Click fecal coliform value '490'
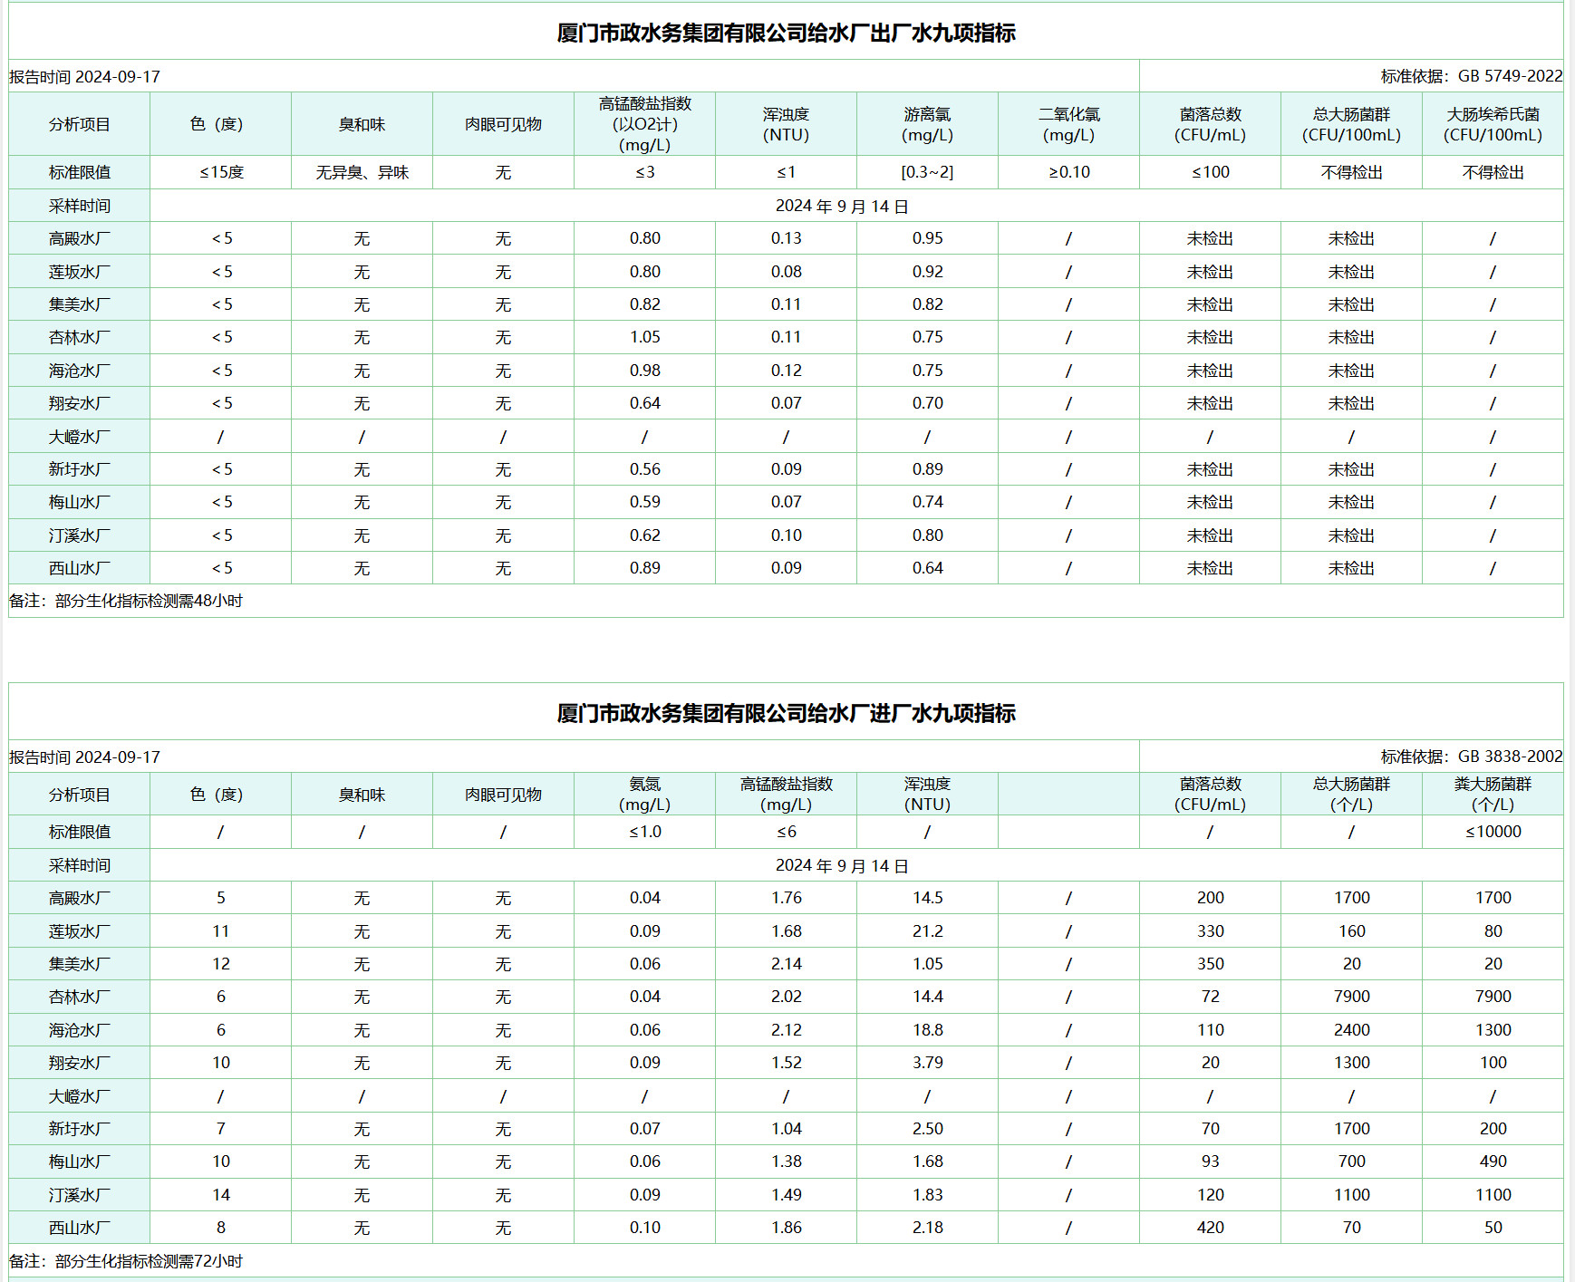The height and width of the screenshot is (1282, 1575). click(1493, 1162)
